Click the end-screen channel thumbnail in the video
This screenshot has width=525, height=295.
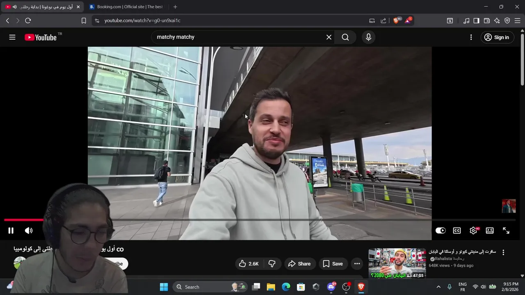(x=509, y=206)
